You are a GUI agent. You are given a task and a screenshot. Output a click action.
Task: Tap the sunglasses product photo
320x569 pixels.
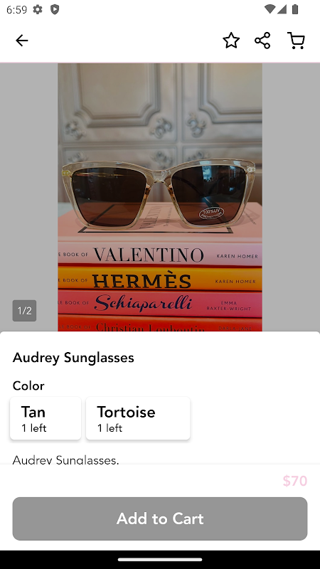point(160,197)
